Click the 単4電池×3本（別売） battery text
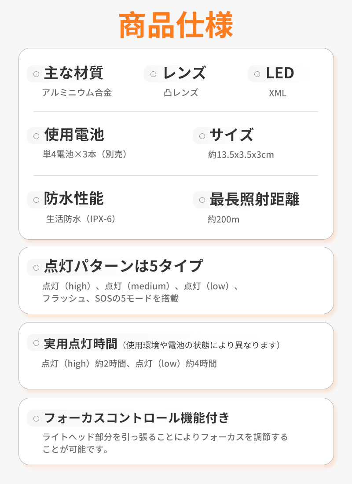The height and width of the screenshot is (484, 352). pos(85,154)
